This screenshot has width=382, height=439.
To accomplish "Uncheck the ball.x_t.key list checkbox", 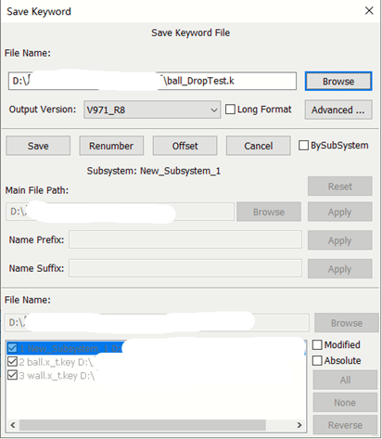I will (x=12, y=362).
